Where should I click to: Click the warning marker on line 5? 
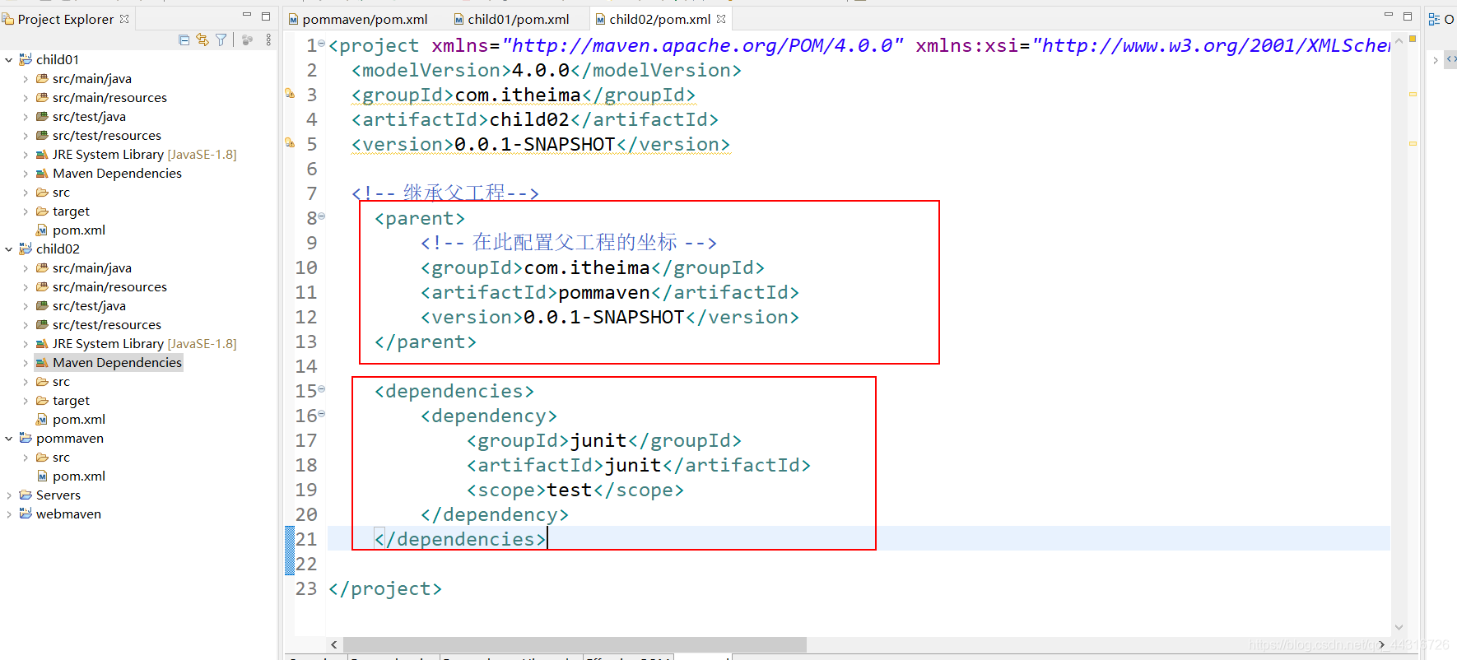(x=290, y=143)
